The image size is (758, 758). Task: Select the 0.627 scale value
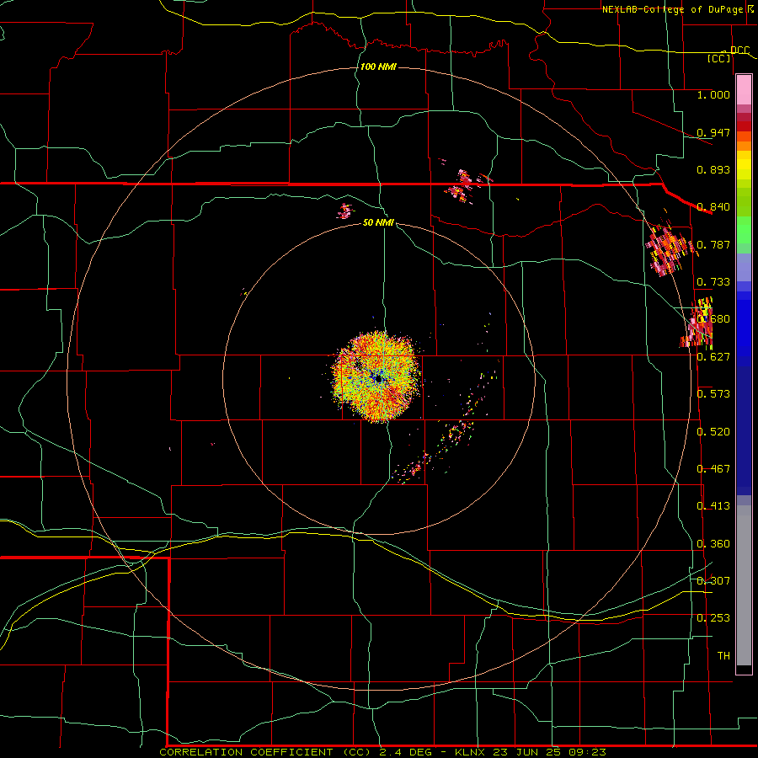pos(713,357)
